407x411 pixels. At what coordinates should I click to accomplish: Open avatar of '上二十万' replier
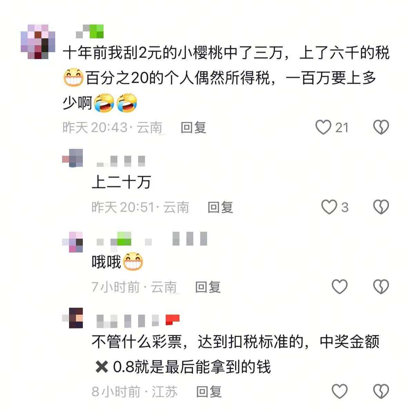72,158
